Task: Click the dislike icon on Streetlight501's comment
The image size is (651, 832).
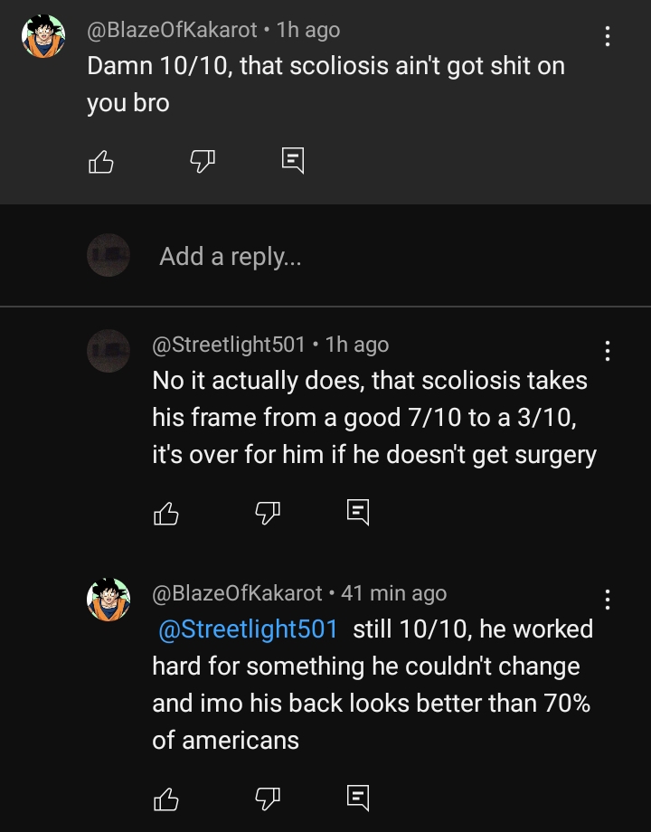Action: [266, 512]
